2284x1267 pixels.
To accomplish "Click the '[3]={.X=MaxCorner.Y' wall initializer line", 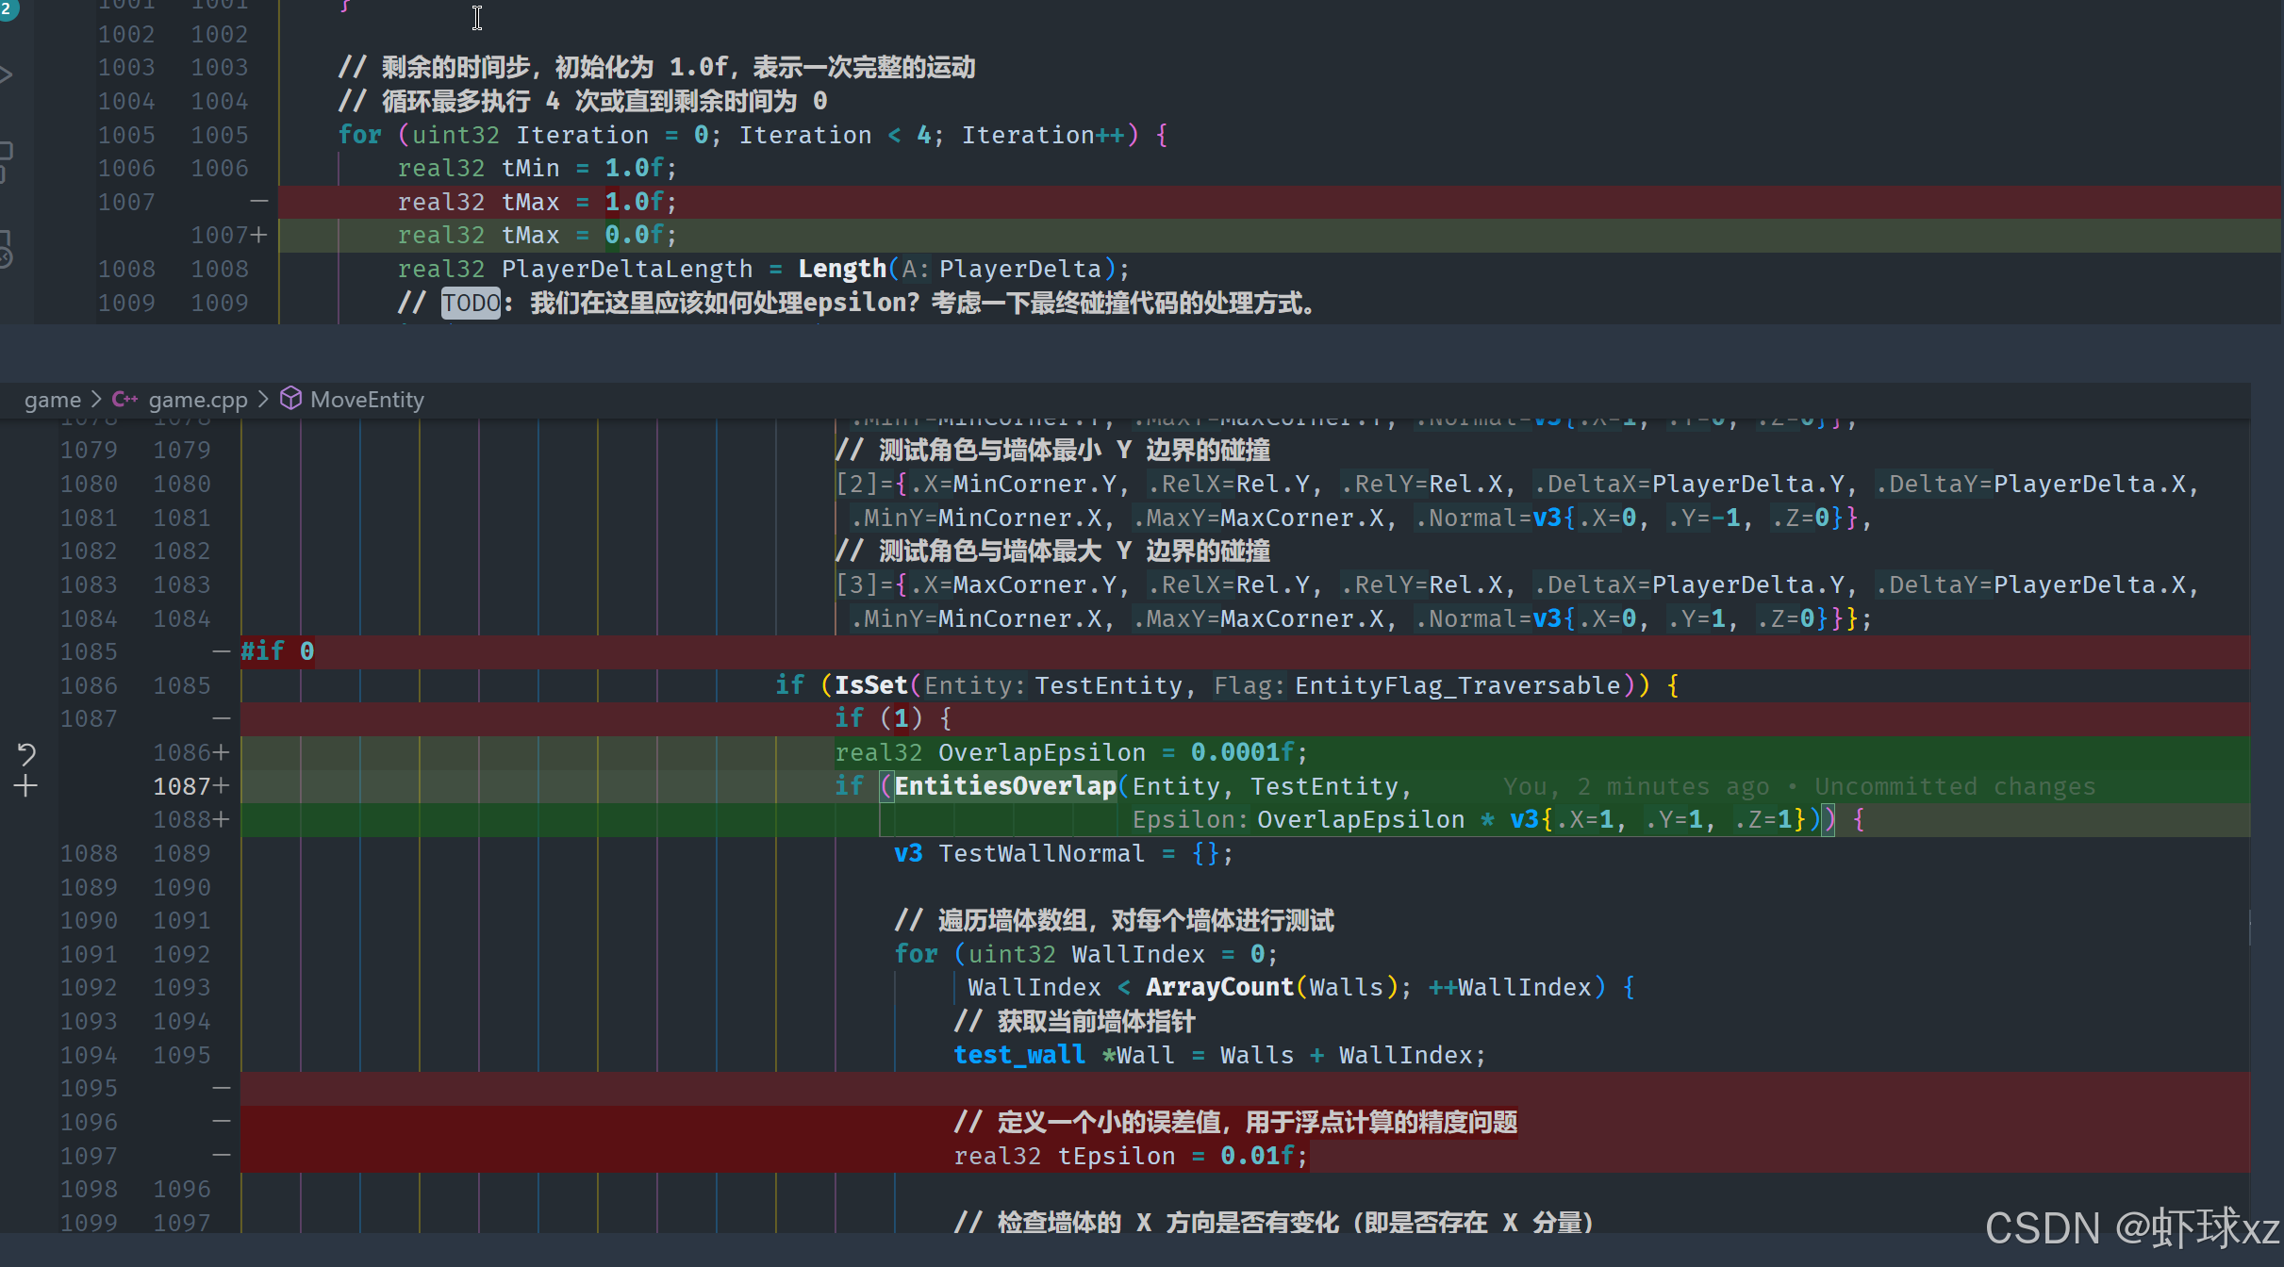I will click(x=1517, y=584).
